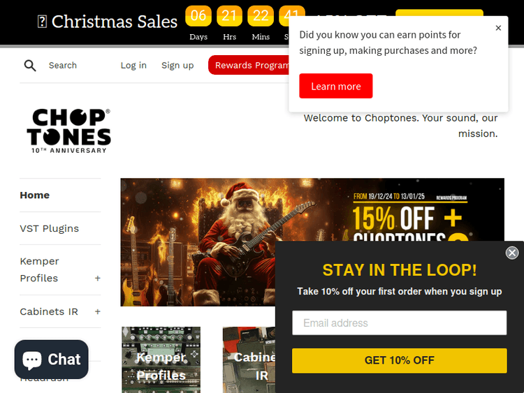Viewport: 524px width, 393px height.
Task: Dismiss the Stay in the Loop popup
Action: coord(512,253)
